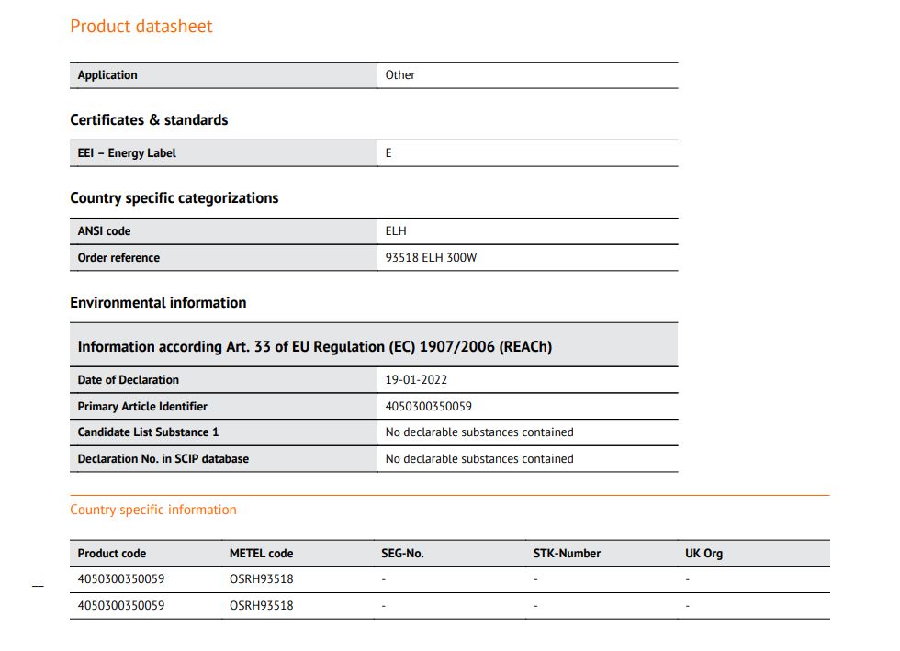Click the "UK Org" column header
900x651 pixels.
[703, 554]
